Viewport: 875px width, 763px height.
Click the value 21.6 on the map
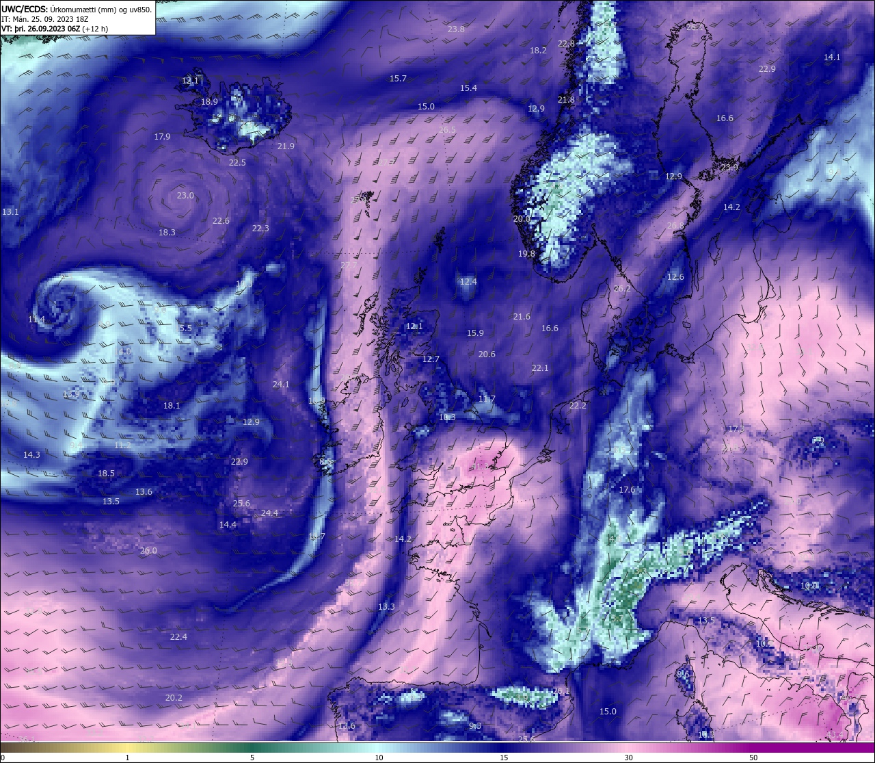[522, 316]
